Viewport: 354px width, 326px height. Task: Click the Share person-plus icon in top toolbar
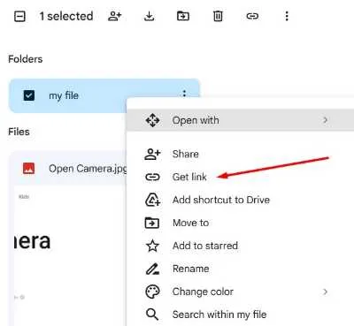[x=114, y=16]
